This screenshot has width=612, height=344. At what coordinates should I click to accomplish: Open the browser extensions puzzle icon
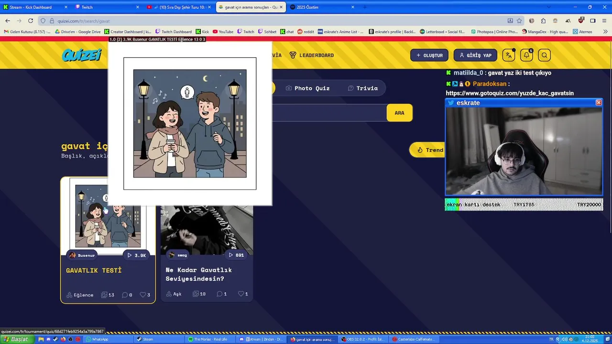pyautogui.click(x=543, y=21)
